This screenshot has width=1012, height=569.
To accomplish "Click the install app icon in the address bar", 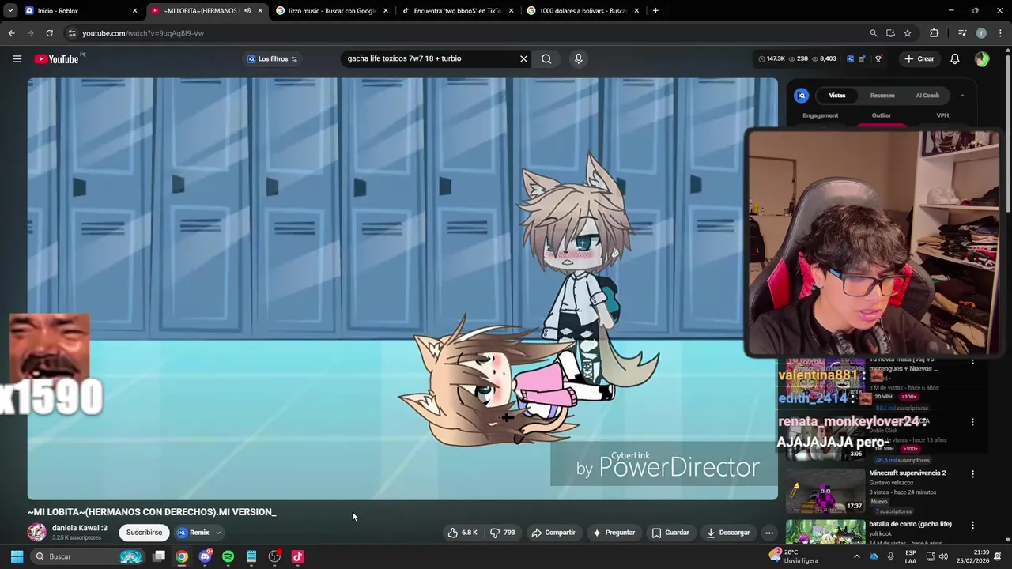I will point(890,33).
